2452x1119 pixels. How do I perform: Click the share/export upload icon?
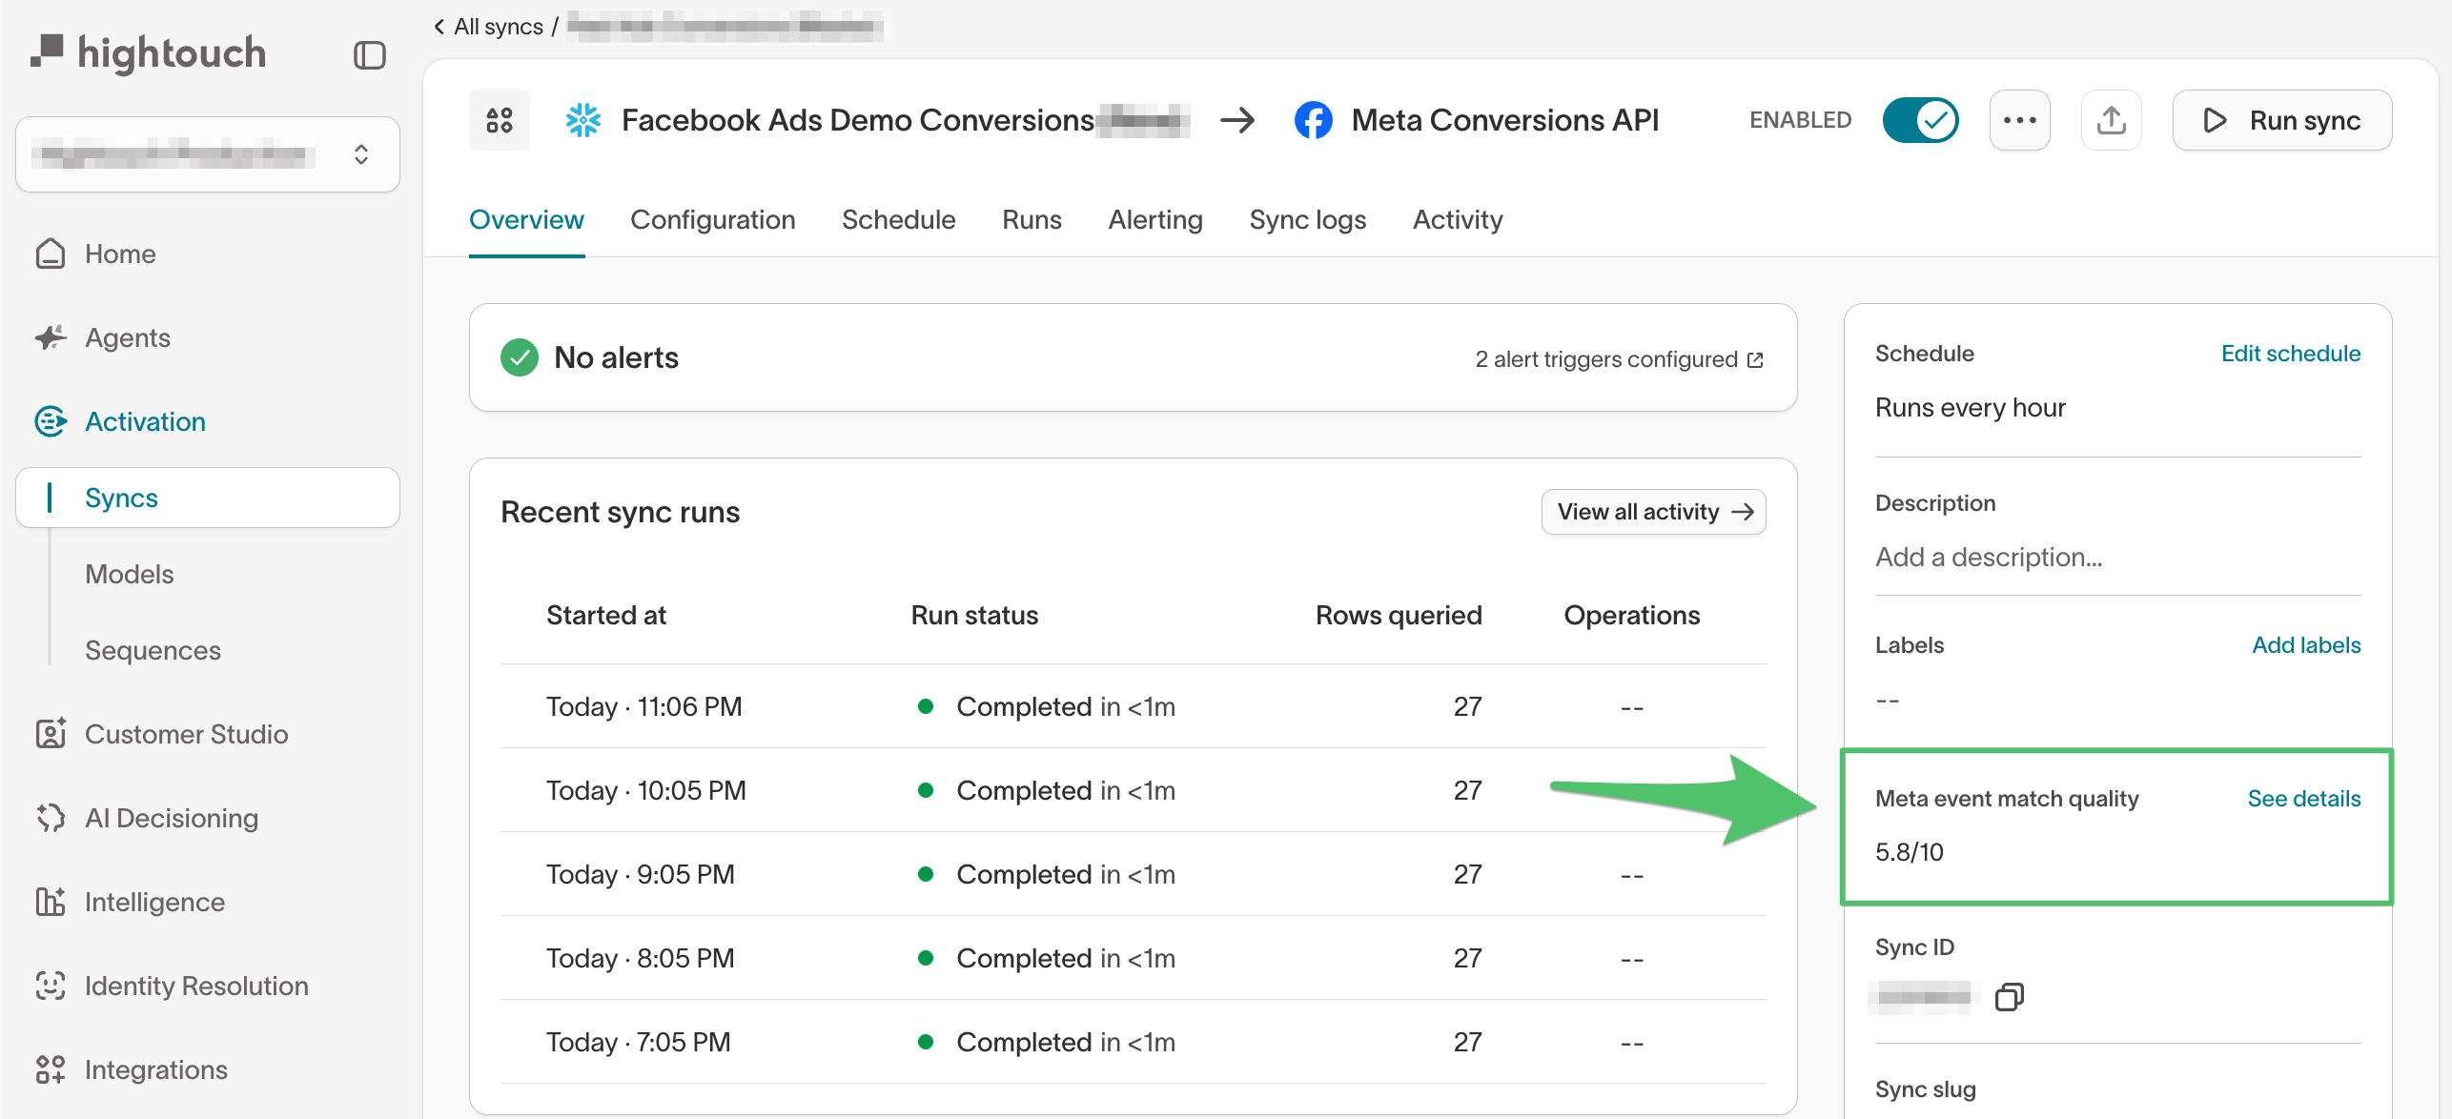coord(2111,120)
